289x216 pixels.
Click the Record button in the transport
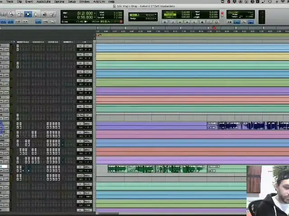pos(216,22)
